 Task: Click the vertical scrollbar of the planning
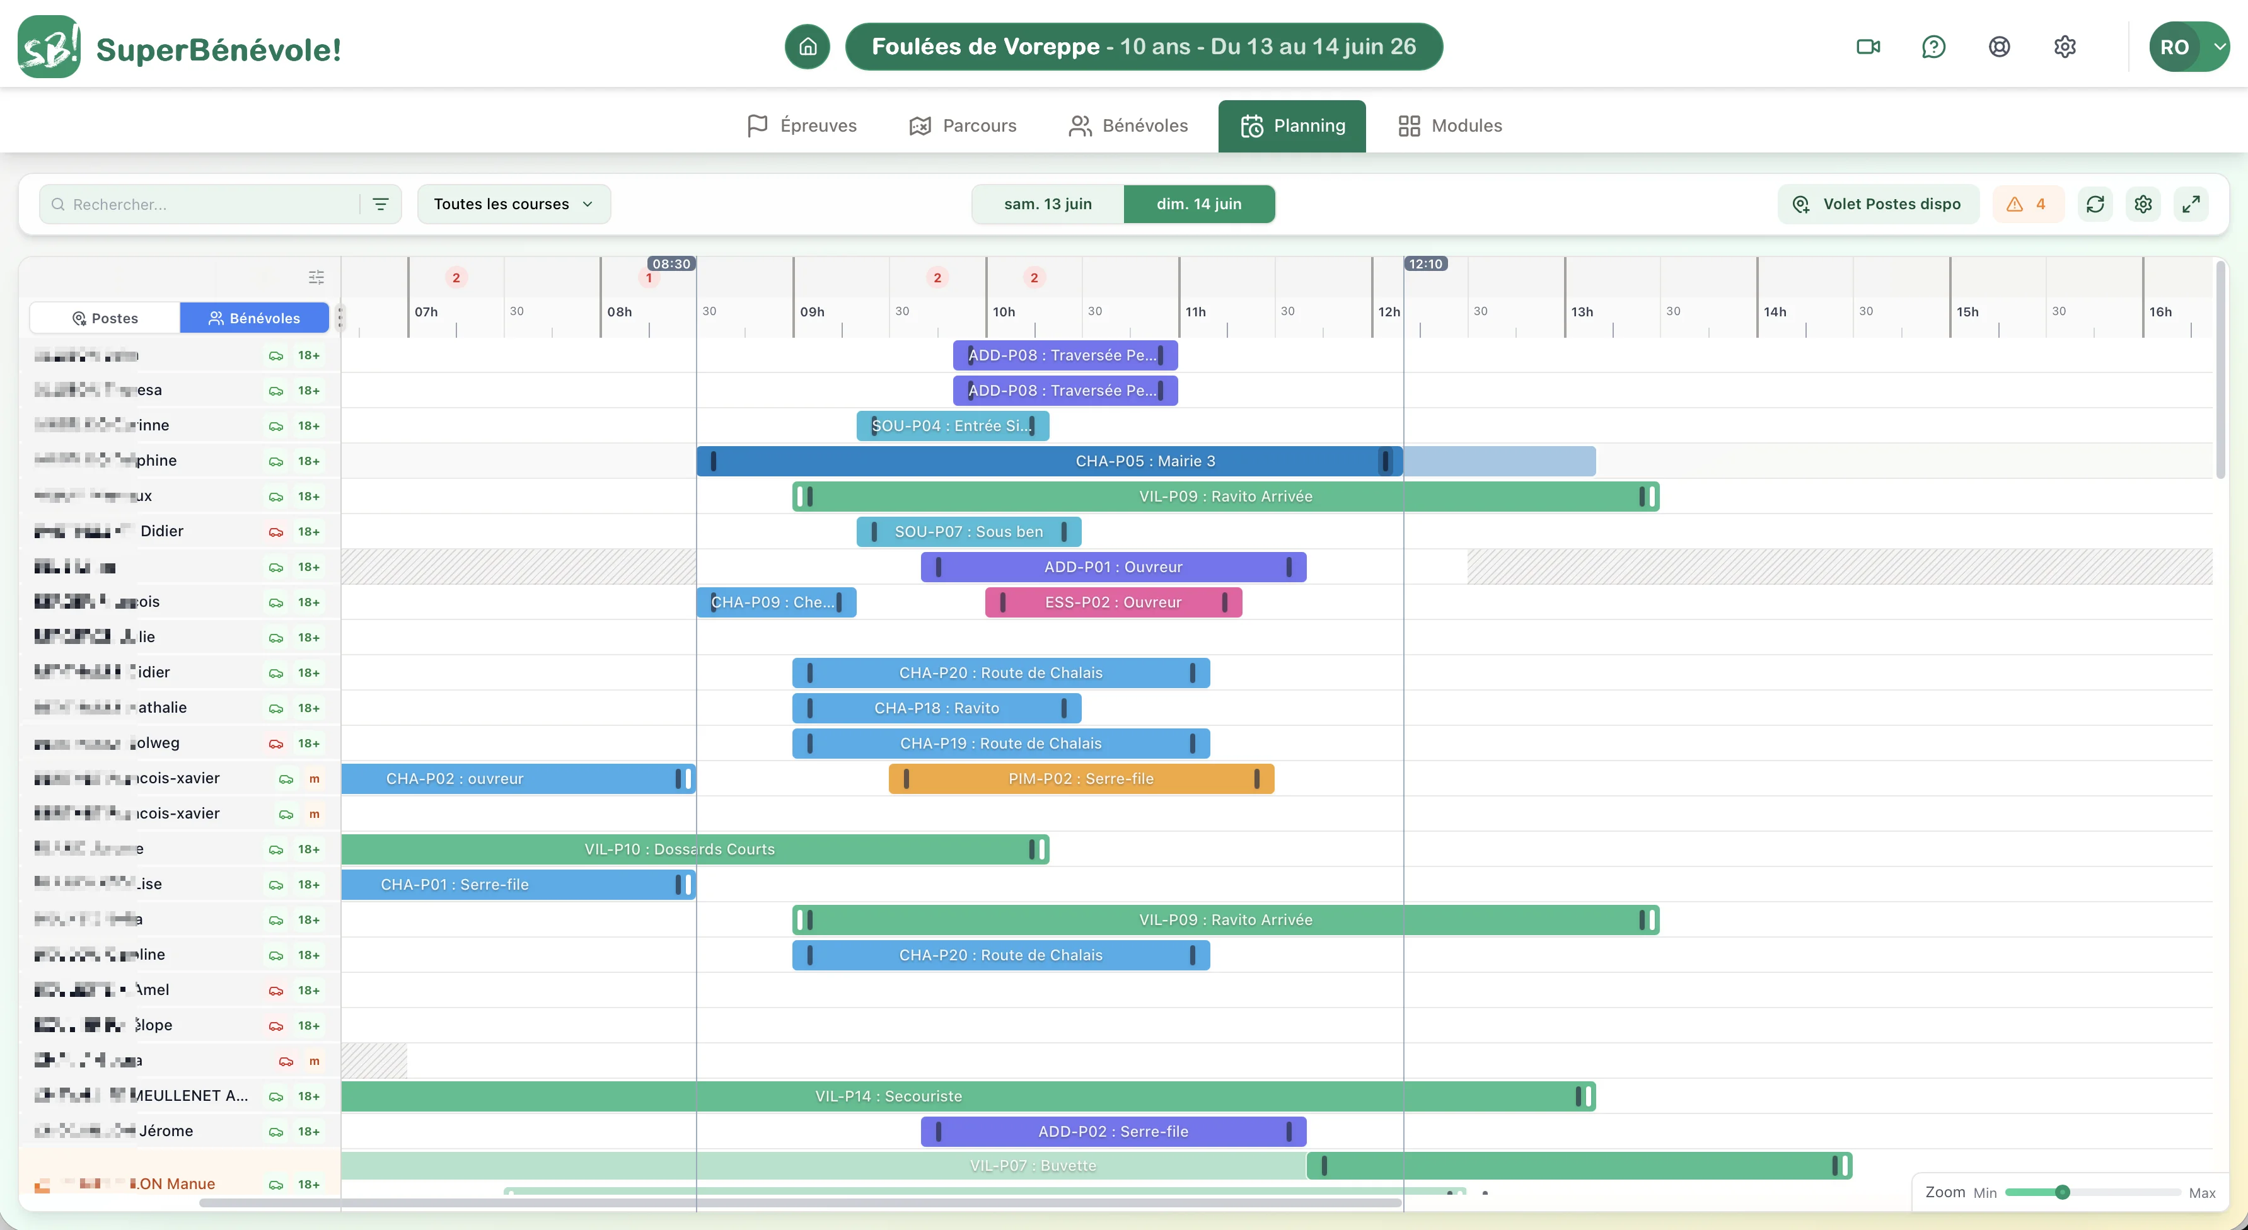2220,370
